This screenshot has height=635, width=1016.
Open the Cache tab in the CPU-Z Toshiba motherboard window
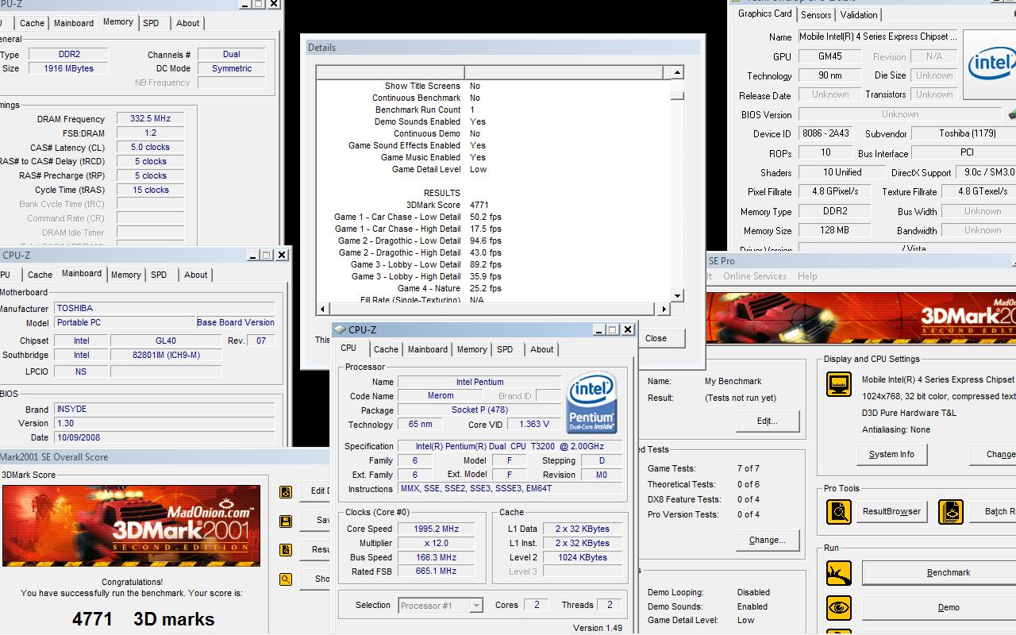[40, 275]
